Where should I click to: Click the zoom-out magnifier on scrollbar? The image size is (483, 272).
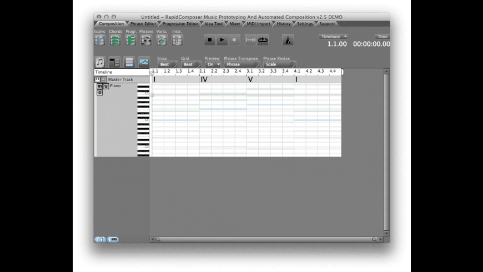pyautogui.click(x=158, y=239)
